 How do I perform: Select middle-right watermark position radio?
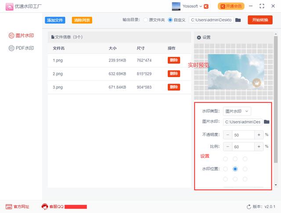coord(245,169)
